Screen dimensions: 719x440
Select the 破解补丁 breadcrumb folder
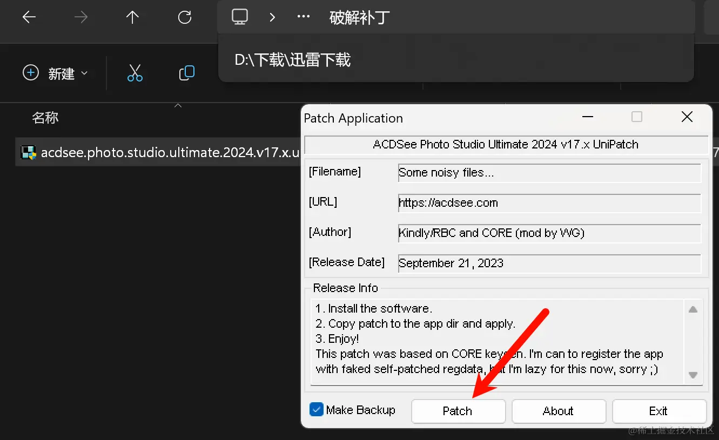pyautogui.click(x=359, y=18)
